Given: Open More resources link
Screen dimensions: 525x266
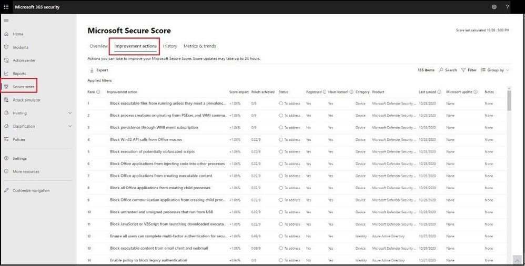Looking at the screenshot, I should pyautogui.click(x=26, y=172).
